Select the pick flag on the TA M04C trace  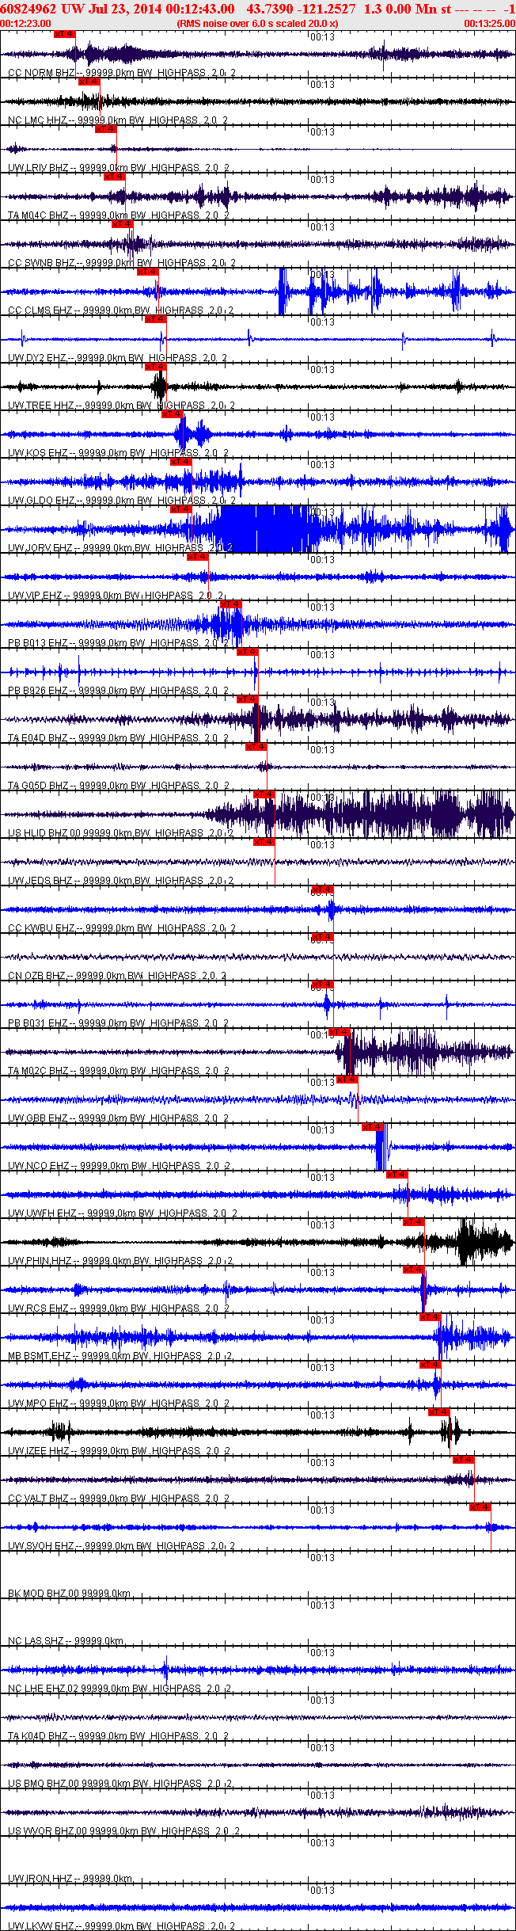click(x=115, y=177)
